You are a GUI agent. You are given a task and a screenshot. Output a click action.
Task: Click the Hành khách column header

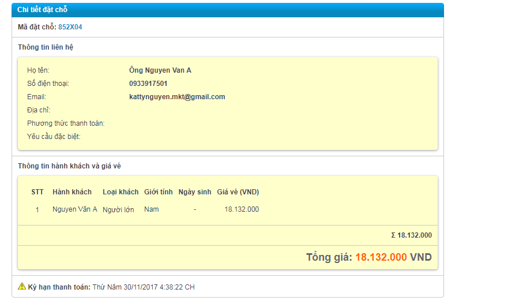tap(72, 192)
